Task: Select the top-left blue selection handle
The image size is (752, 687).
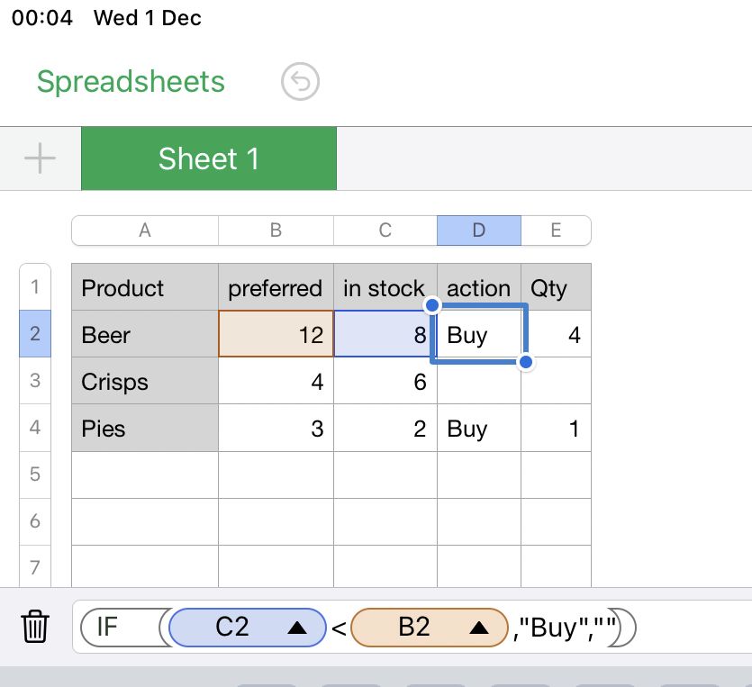Action: [x=432, y=305]
